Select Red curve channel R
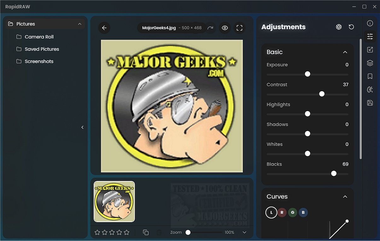Viewport: 380px width, 241px height. 282,212
